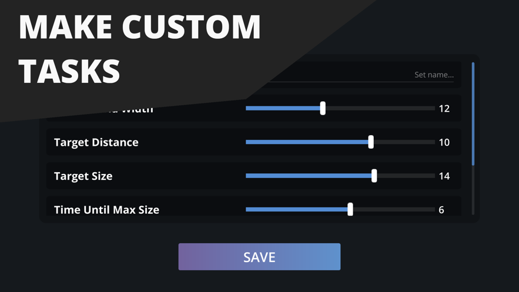519x292 pixels.
Task: Click the Target Distance slider handle
Action: pyautogui.click(x=371, y=142)
